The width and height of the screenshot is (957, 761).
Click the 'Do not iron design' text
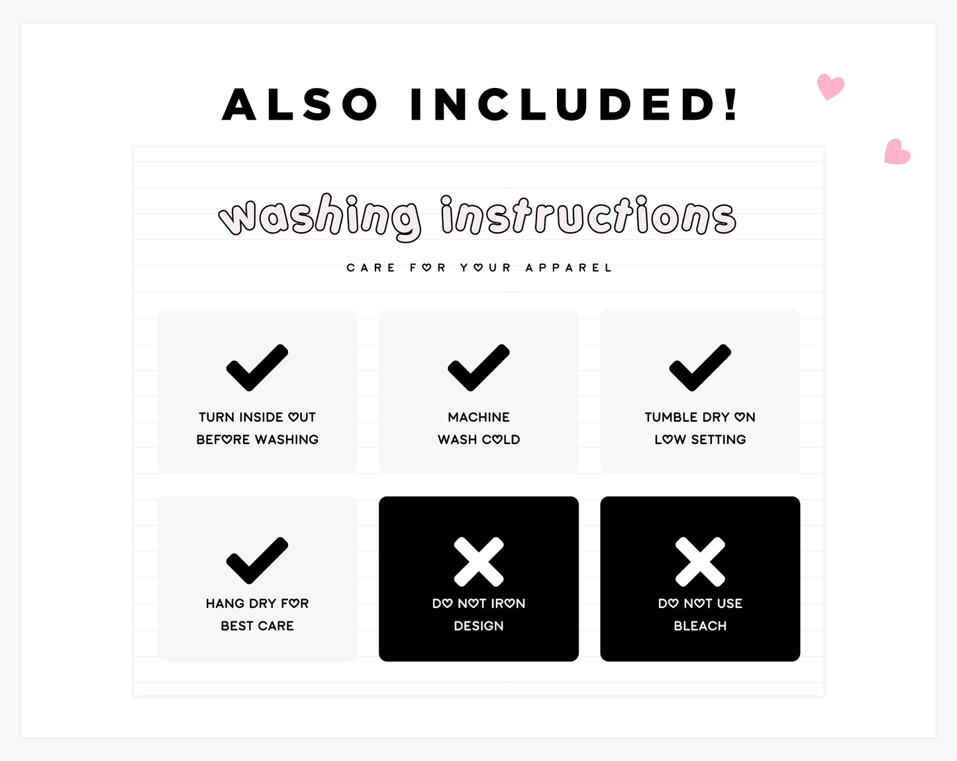(x=478, y=615)
